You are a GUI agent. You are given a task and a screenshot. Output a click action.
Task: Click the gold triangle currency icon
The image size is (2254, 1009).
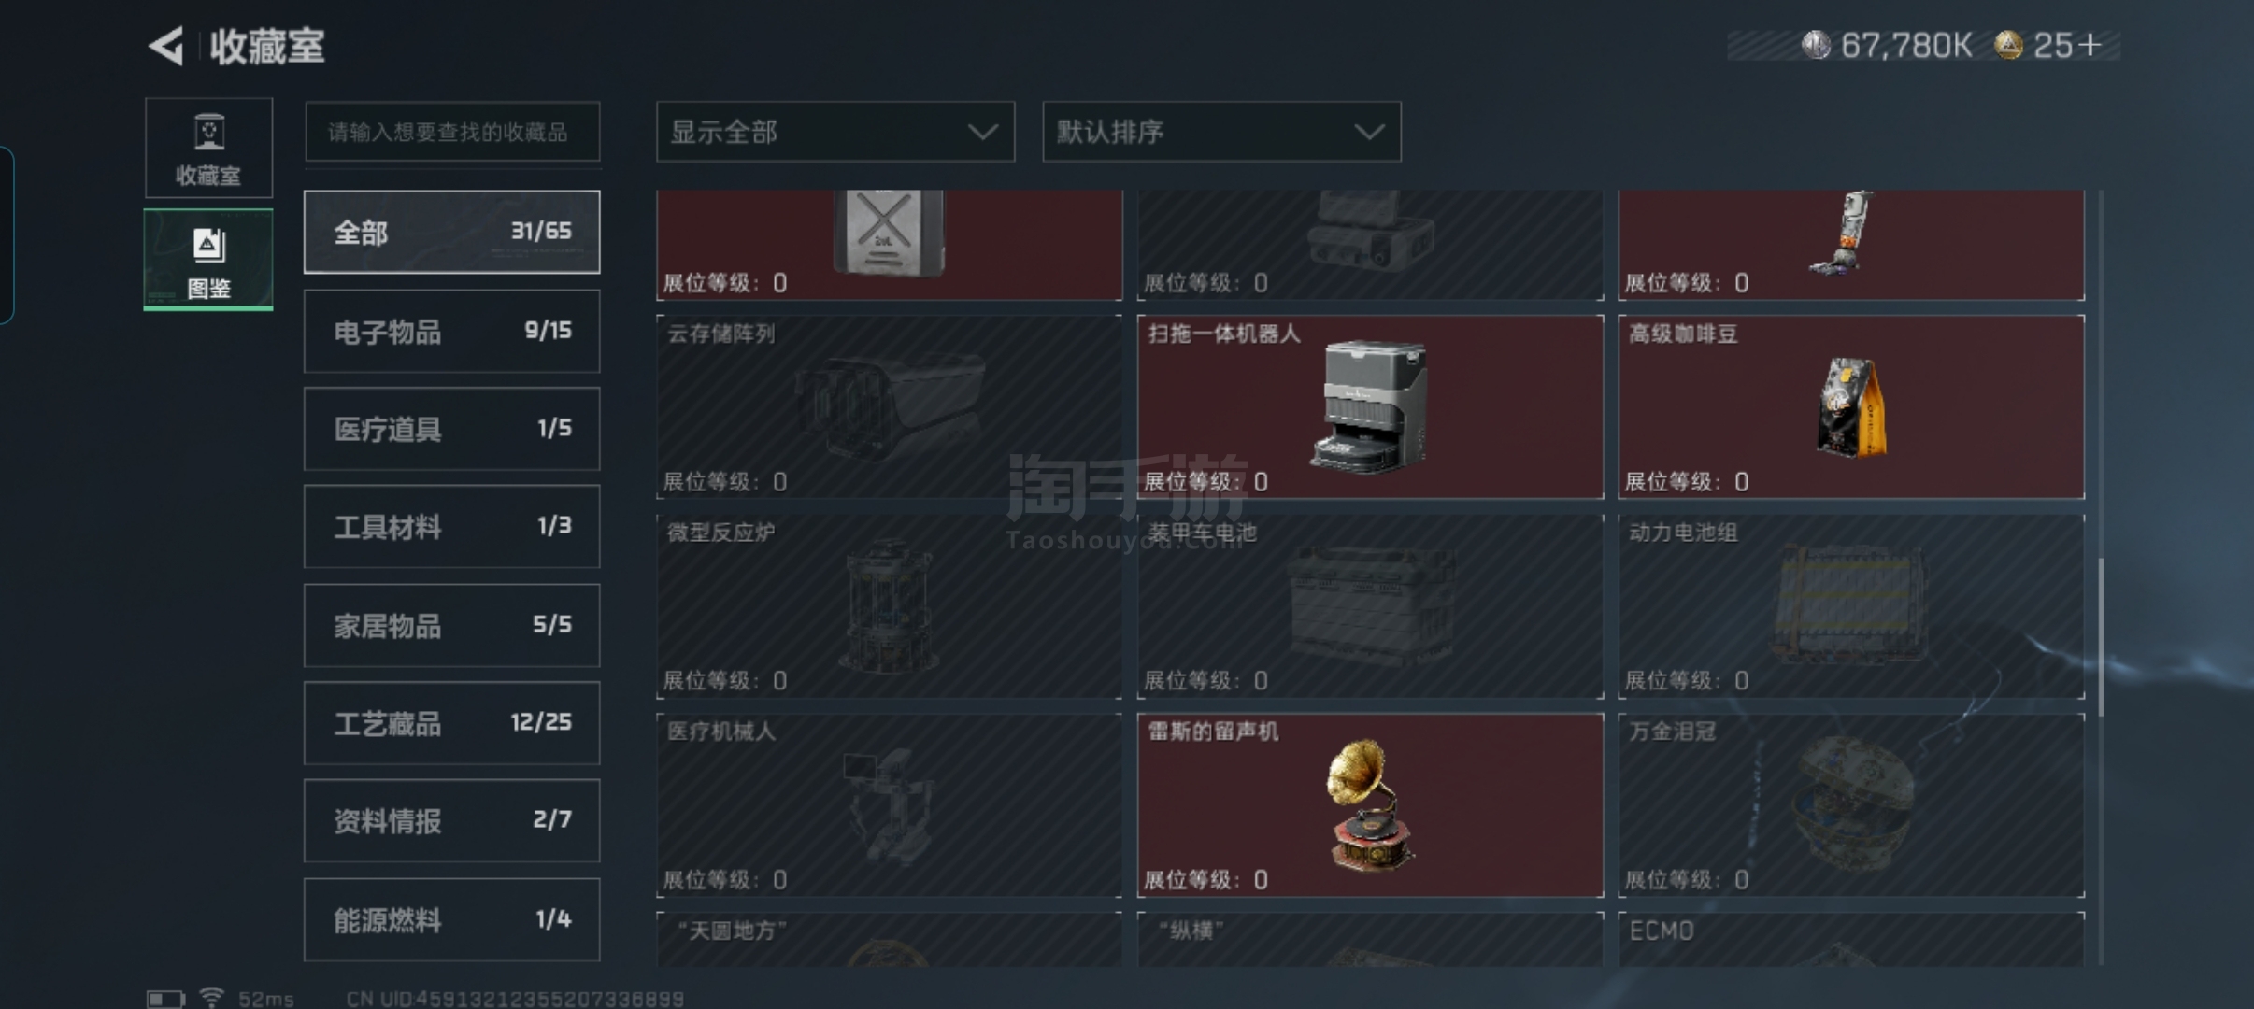(x=2008, y=45)
